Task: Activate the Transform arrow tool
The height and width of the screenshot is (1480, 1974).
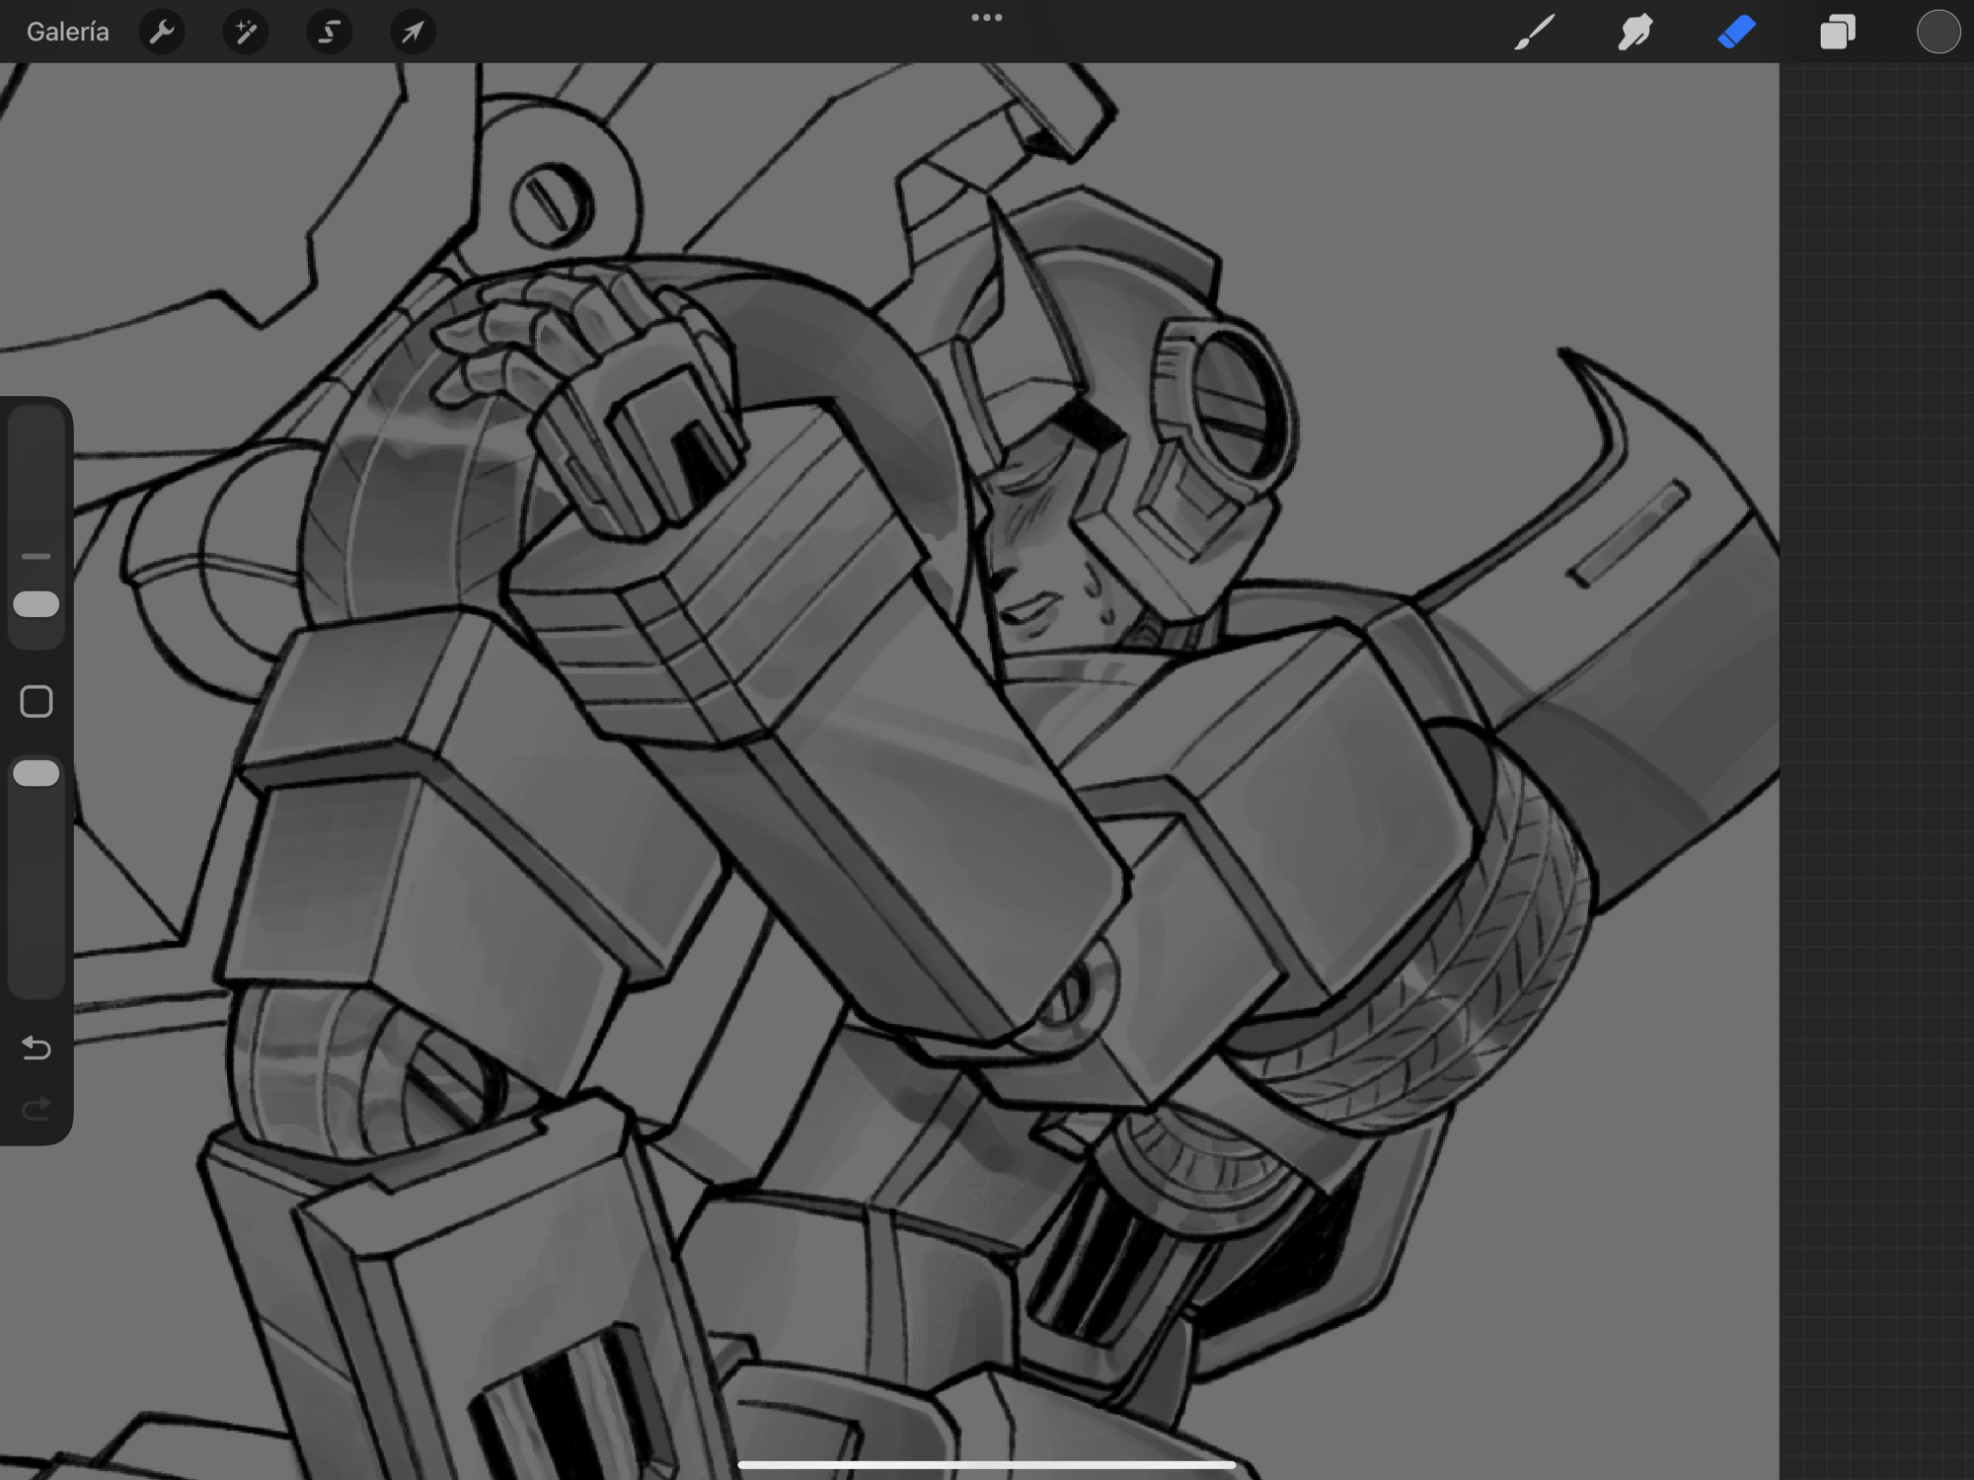Action: point(413,33)
